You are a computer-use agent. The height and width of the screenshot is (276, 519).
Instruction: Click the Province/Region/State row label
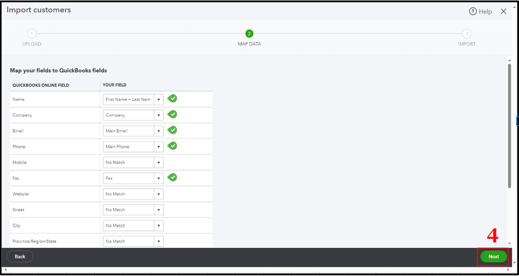tap(34, 241)
